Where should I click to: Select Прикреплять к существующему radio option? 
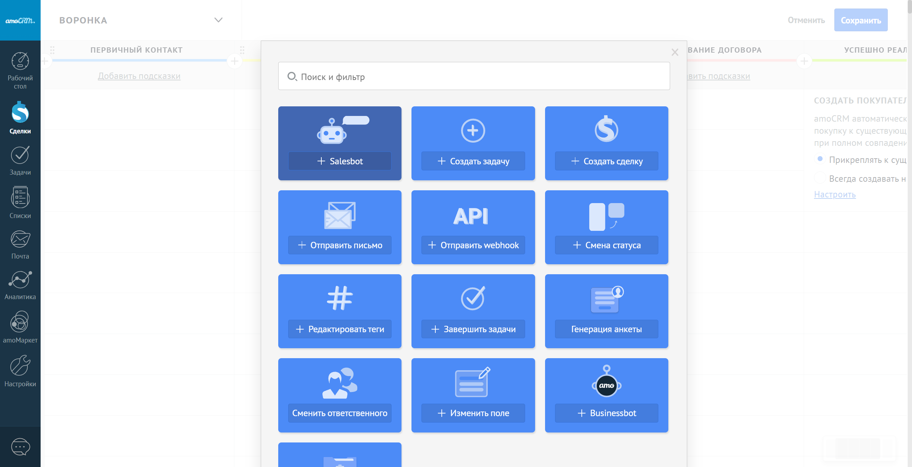coord(820,159)
